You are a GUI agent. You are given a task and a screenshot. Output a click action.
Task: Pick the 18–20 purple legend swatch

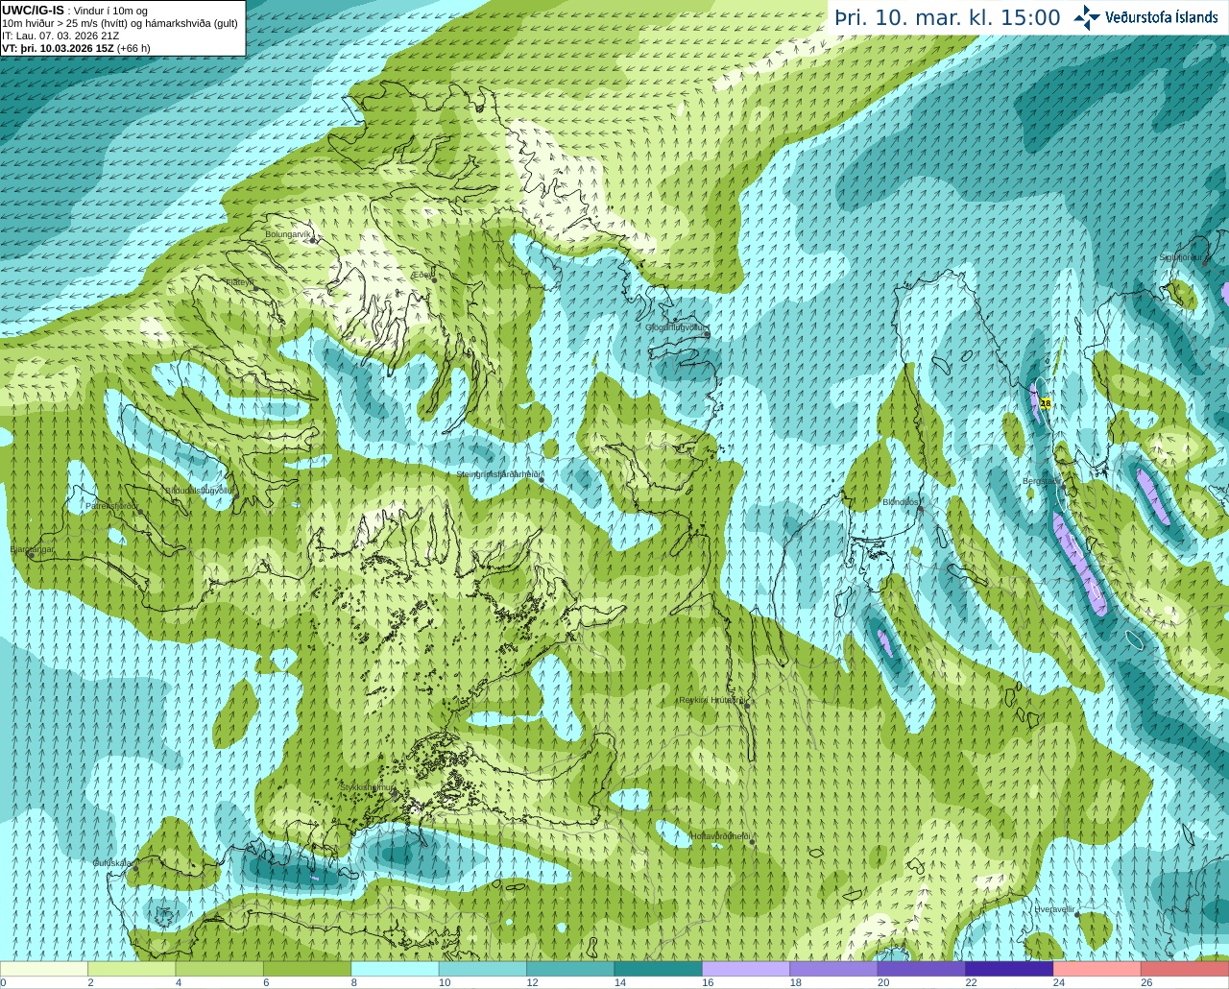tap(833, 969)
